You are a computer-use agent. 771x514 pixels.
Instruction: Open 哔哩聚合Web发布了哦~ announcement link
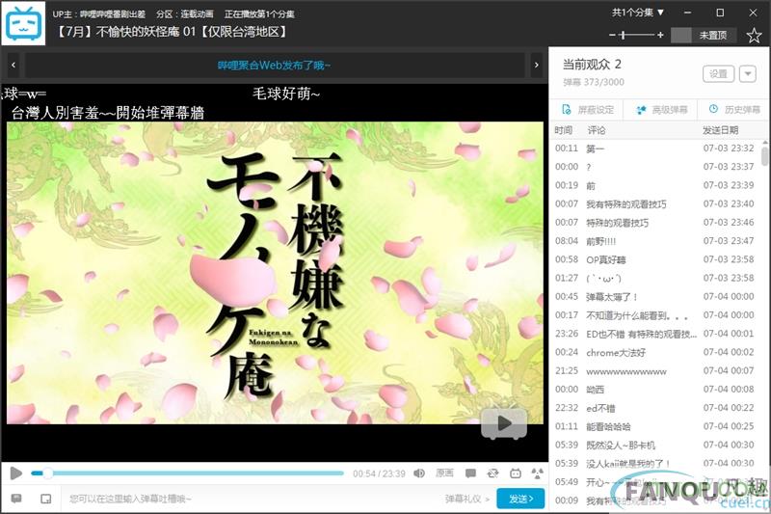point(274,65)
